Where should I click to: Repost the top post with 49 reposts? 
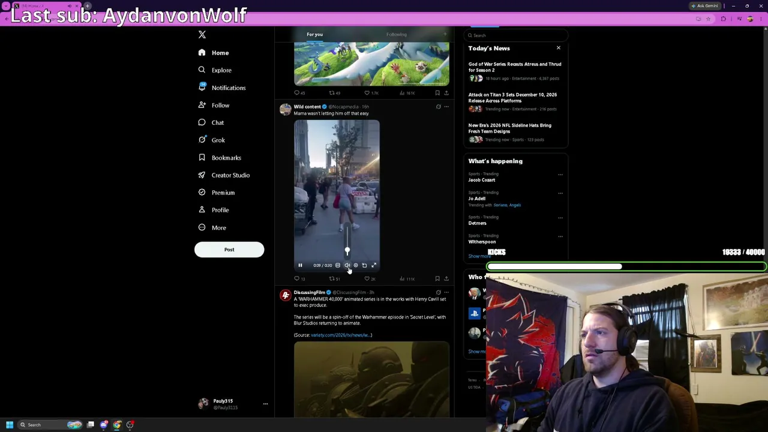(334, 93)
